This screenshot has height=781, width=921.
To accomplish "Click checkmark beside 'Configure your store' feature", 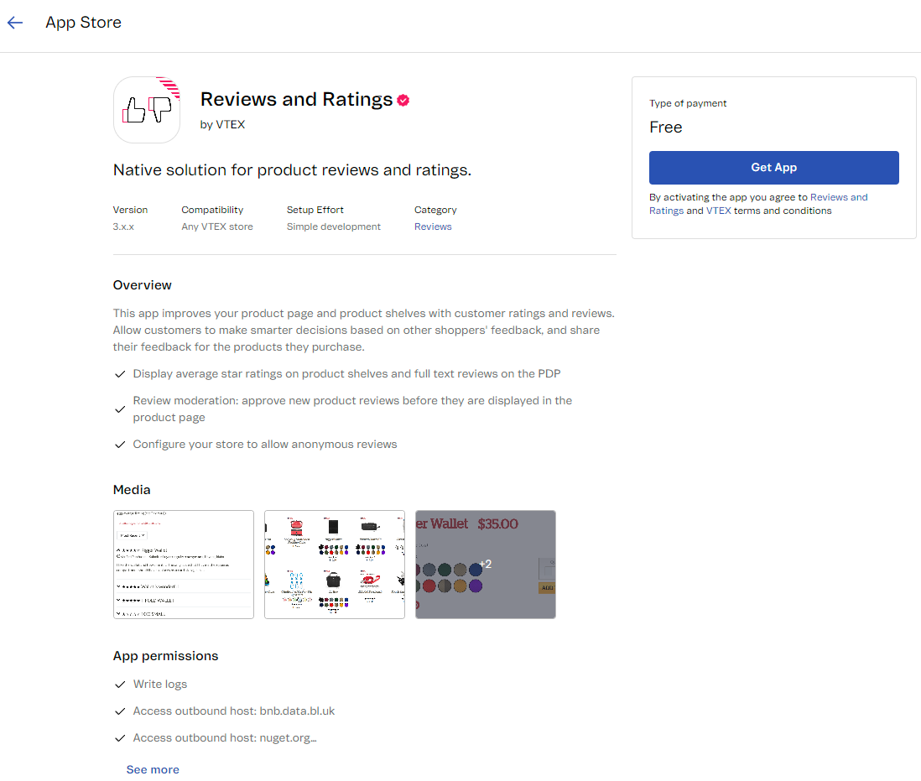I will (120, 445).
